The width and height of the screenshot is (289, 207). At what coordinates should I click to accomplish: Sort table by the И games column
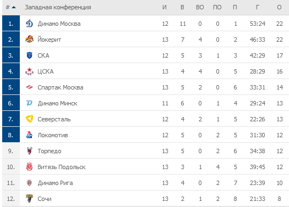tap(165, 7)
